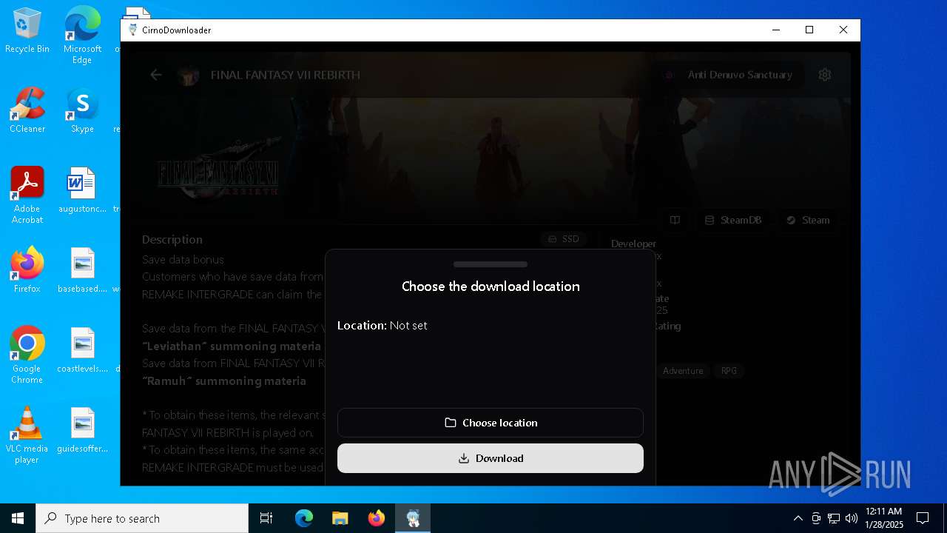Open File Explorer from the taskbar
The height and width of the screenshot is (533, 947).
(340, 518)
